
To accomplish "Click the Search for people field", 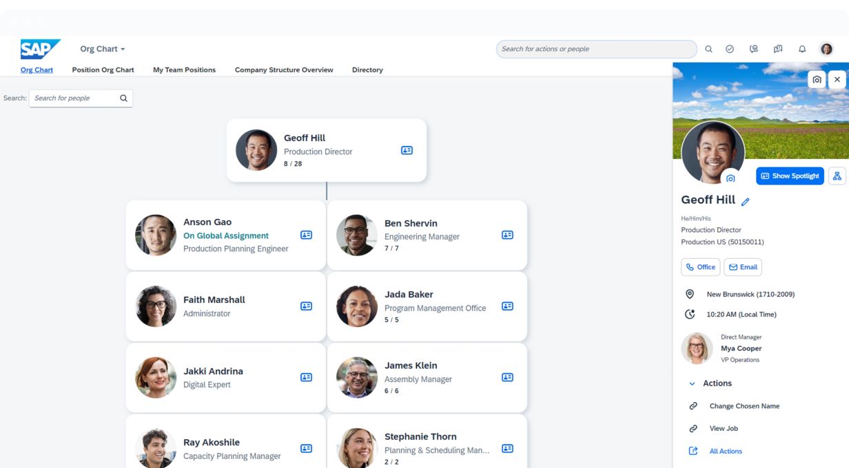I will coord(74,98).
